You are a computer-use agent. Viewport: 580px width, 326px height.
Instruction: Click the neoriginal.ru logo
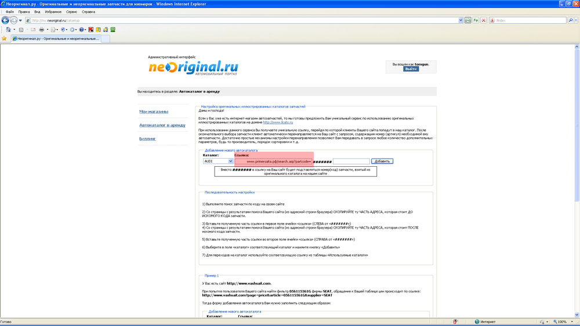tap(193, 67)
